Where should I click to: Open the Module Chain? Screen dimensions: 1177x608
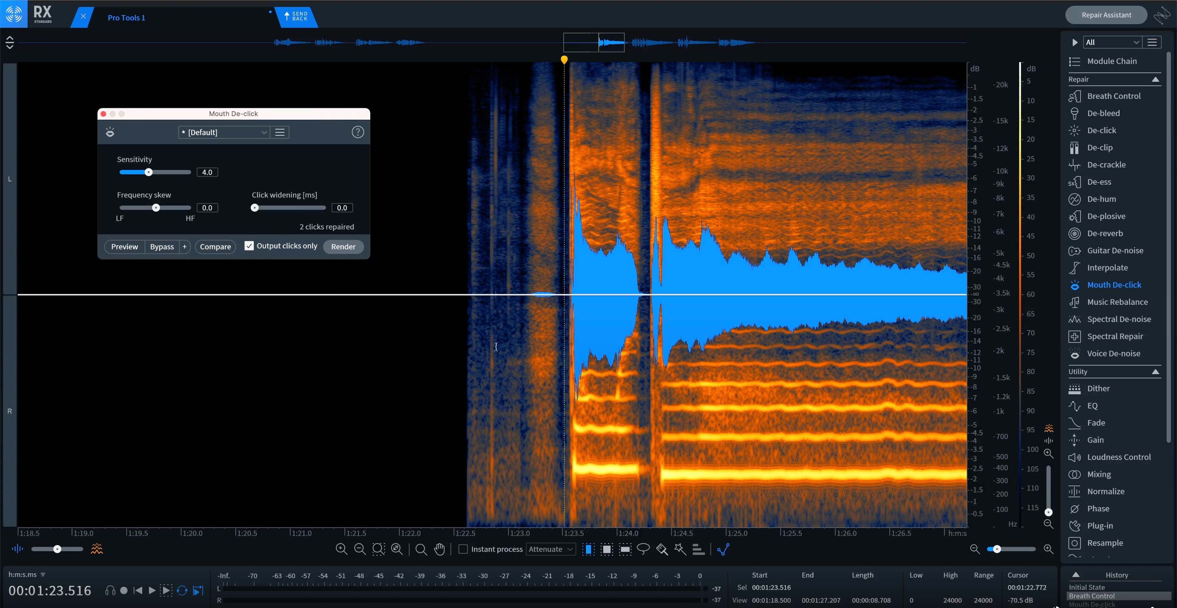[1112, 61]
